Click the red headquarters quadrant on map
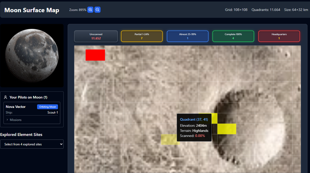 [95, 55]
